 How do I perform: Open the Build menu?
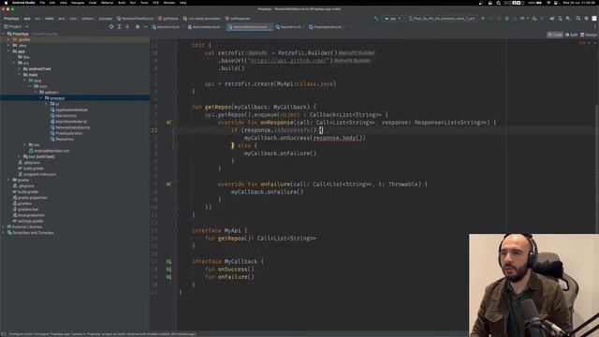(x=122, y=3)
